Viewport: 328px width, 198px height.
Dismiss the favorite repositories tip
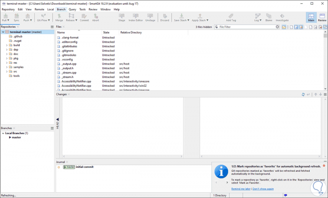(324, 166)
